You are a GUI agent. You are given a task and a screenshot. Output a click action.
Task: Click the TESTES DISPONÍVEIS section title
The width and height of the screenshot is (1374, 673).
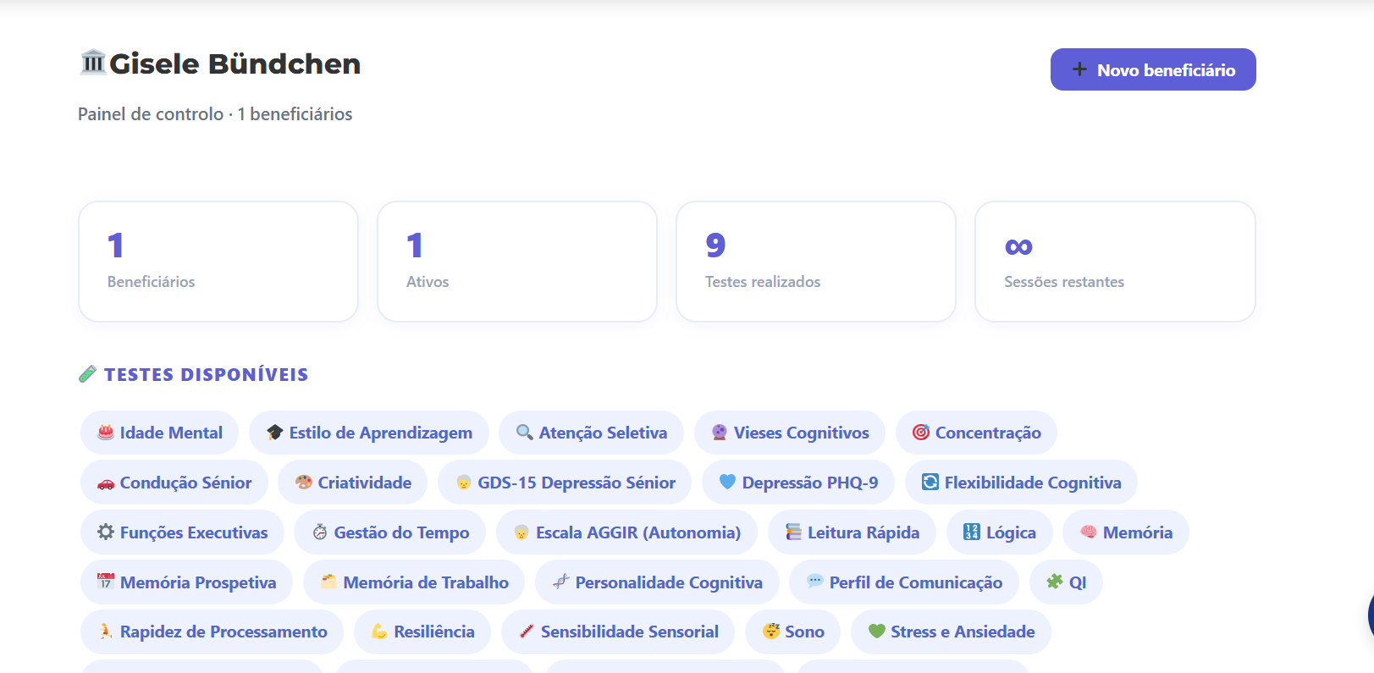coord(207,375)
